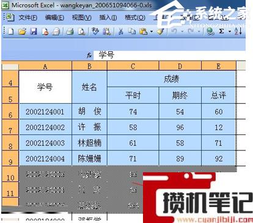253x223 pixels.
Task: Click the Undo arrow icon
Action: 174,31
